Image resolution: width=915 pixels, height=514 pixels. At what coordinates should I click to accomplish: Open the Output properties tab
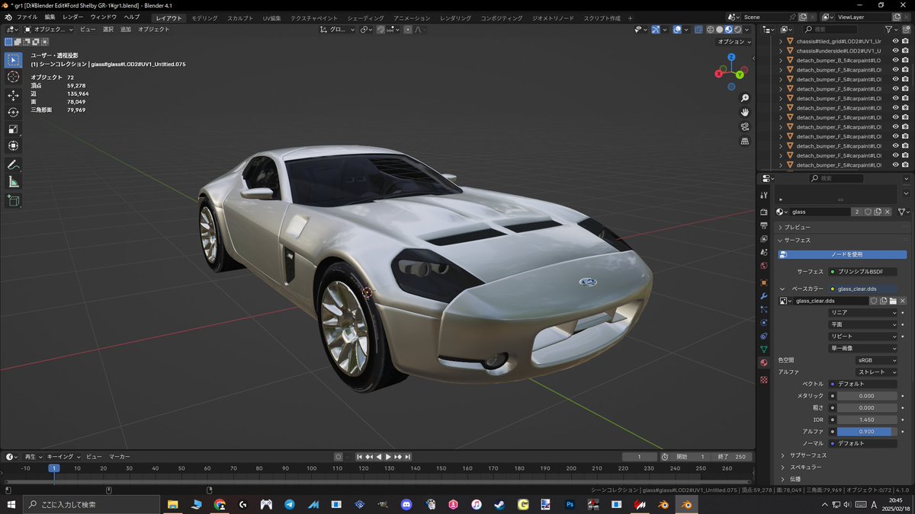763,226
